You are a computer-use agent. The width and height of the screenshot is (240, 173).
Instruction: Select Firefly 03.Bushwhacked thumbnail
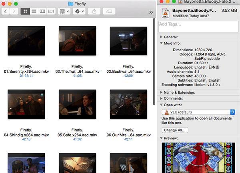(x=128, y=41)
